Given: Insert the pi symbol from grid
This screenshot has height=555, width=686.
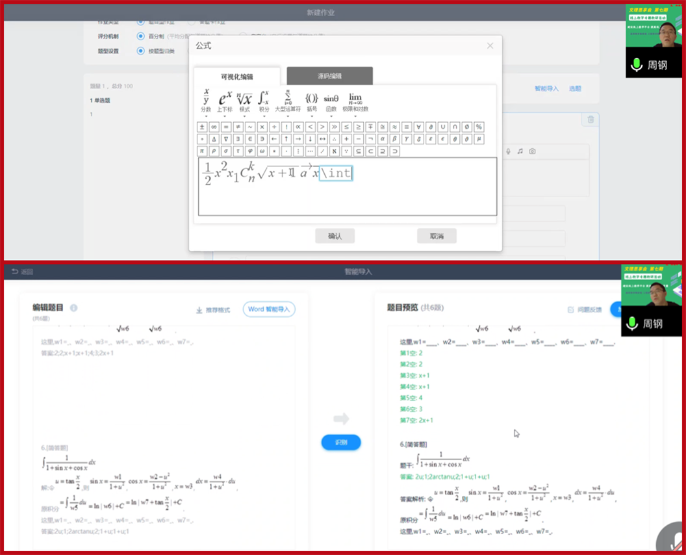Looking at the screenshot, I should [x=202, y=151].
